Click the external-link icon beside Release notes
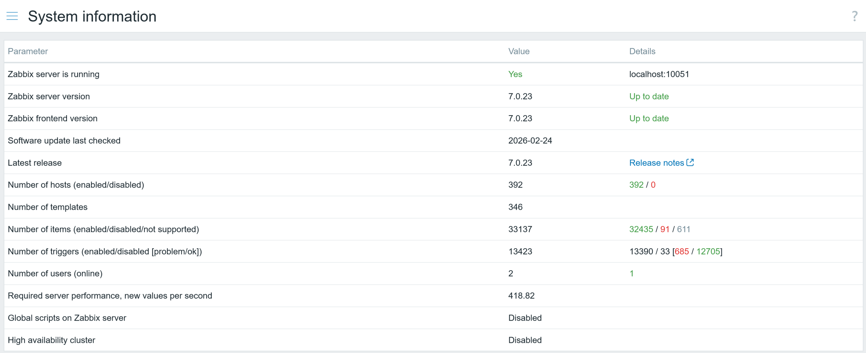Screen dimensions: 866x353 (690, 162)
